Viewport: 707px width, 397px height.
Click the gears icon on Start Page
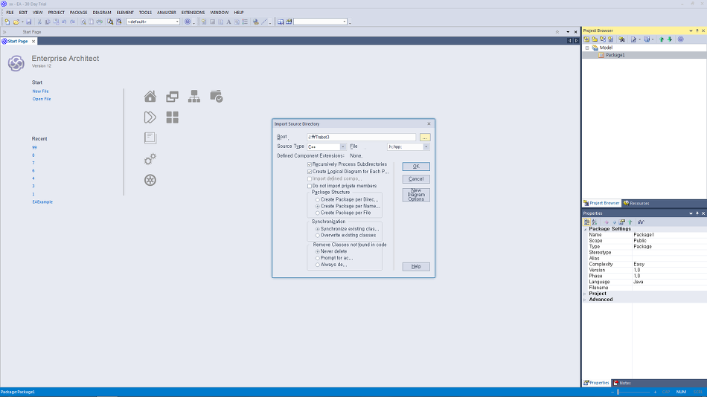tap(150, 159)
